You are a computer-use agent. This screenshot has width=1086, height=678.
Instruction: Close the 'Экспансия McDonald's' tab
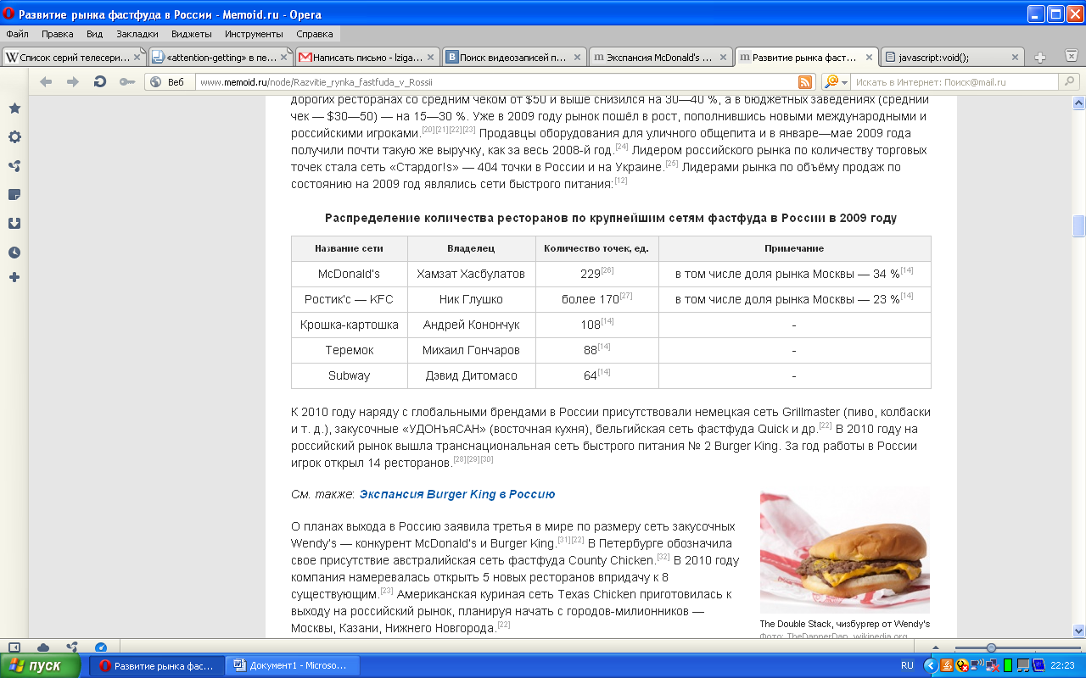[x=722, y=58]
